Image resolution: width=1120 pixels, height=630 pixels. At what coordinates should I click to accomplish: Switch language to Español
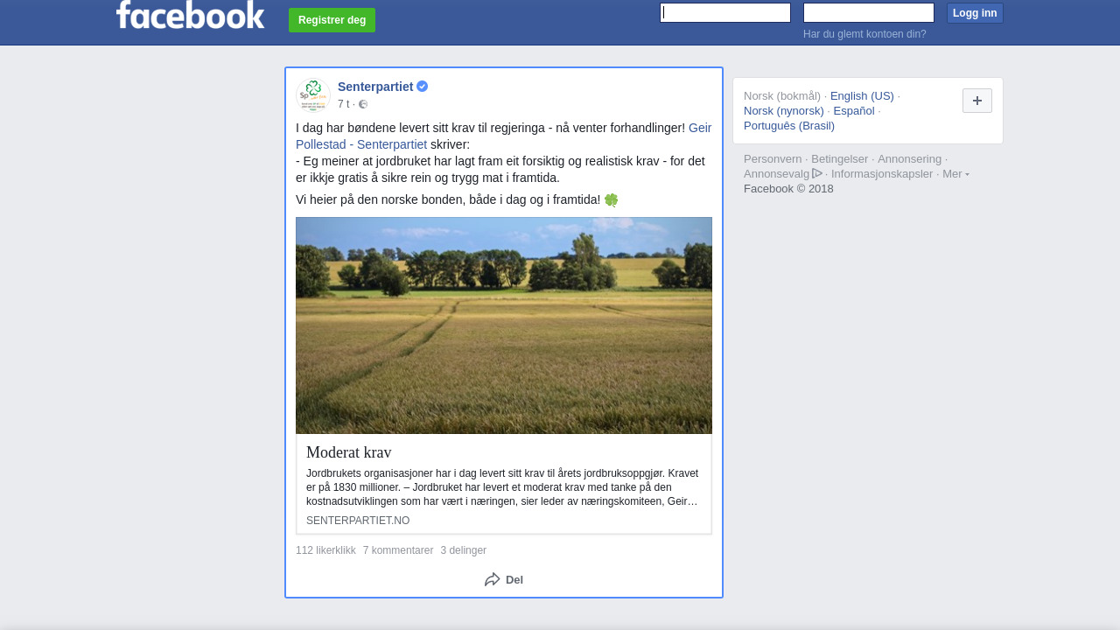(854, 110)
